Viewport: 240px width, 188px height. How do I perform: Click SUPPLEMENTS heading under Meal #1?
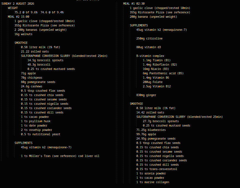coord(139,25)
